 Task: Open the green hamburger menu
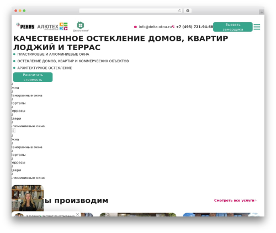point(257,27)
